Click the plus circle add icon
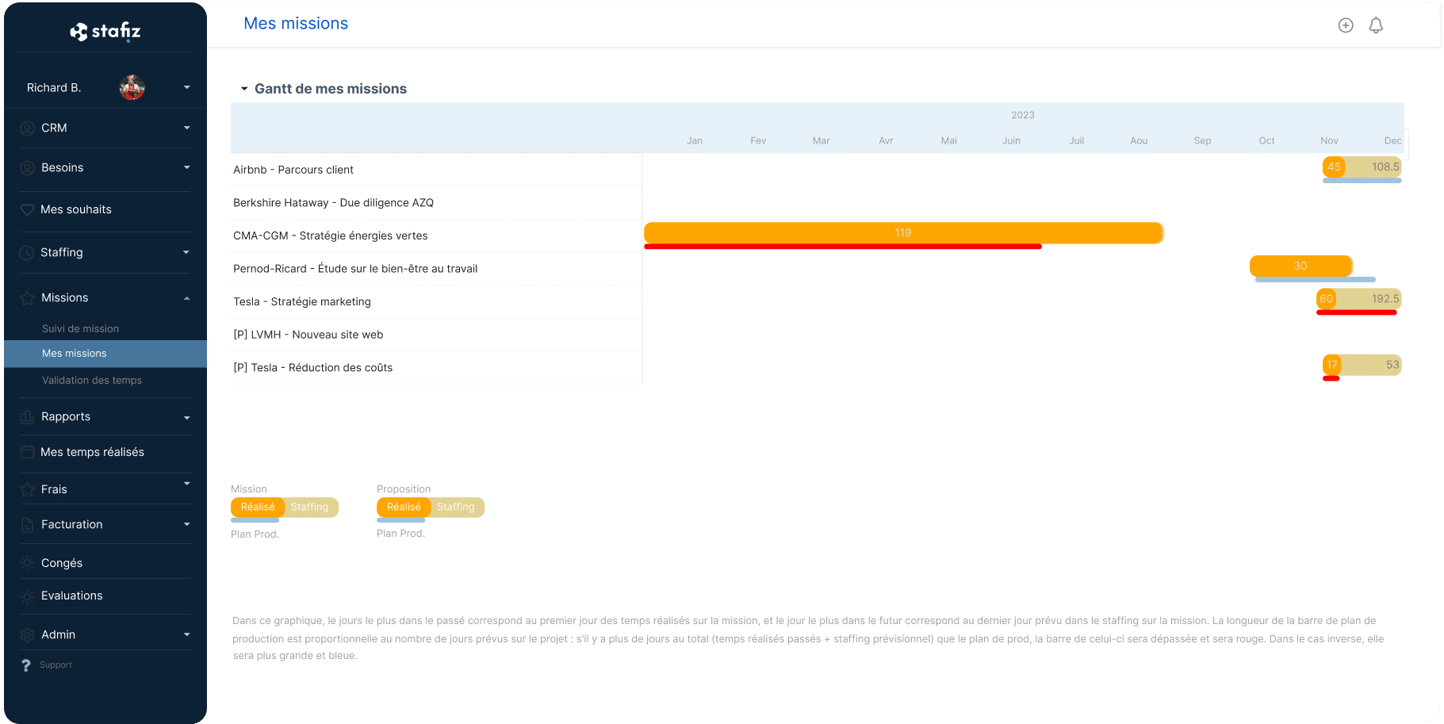 tap(1346, 25)
